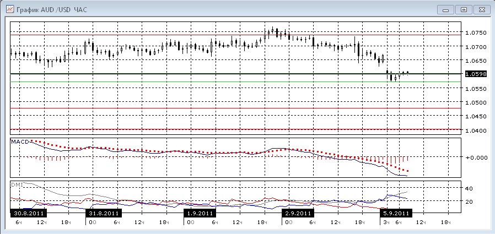The width and height of the screenshot is (495, 234).
Task: Click the DMI indicator label
Action: (x=17, y=185)
